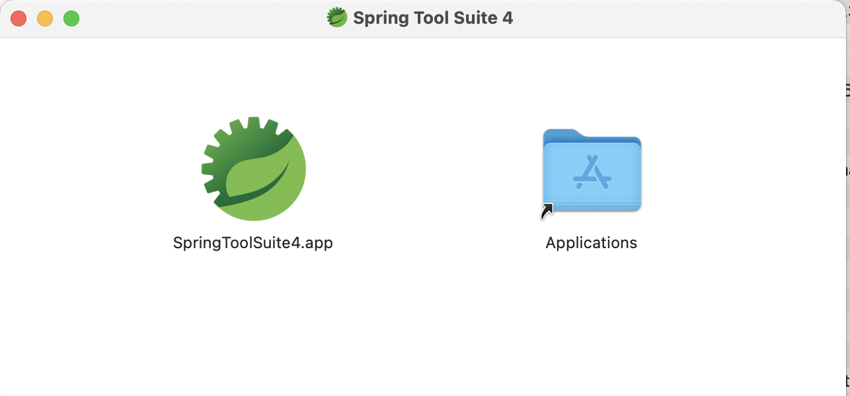Screen dimensions: 850x396
Task: Minimize the window with yellow button
Action: pyautogui.click(x=45, y=18)
